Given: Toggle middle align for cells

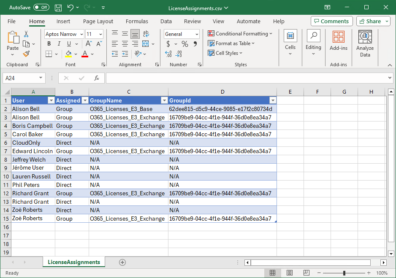Looking at the screenshot, I should (x=125, y=34).
